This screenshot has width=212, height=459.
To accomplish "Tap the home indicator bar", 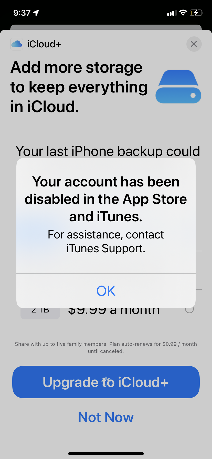I will [106, 454].
